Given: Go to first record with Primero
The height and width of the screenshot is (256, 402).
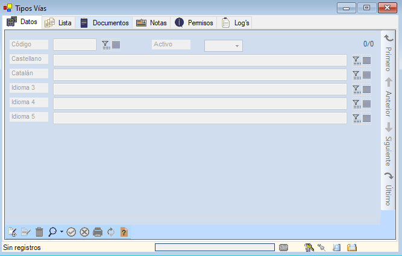Looking at the screenshot, I should pos(389,53).
